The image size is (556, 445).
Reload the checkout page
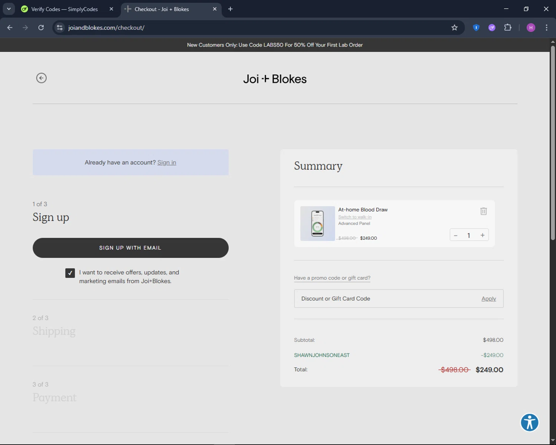tap(41, 27)
